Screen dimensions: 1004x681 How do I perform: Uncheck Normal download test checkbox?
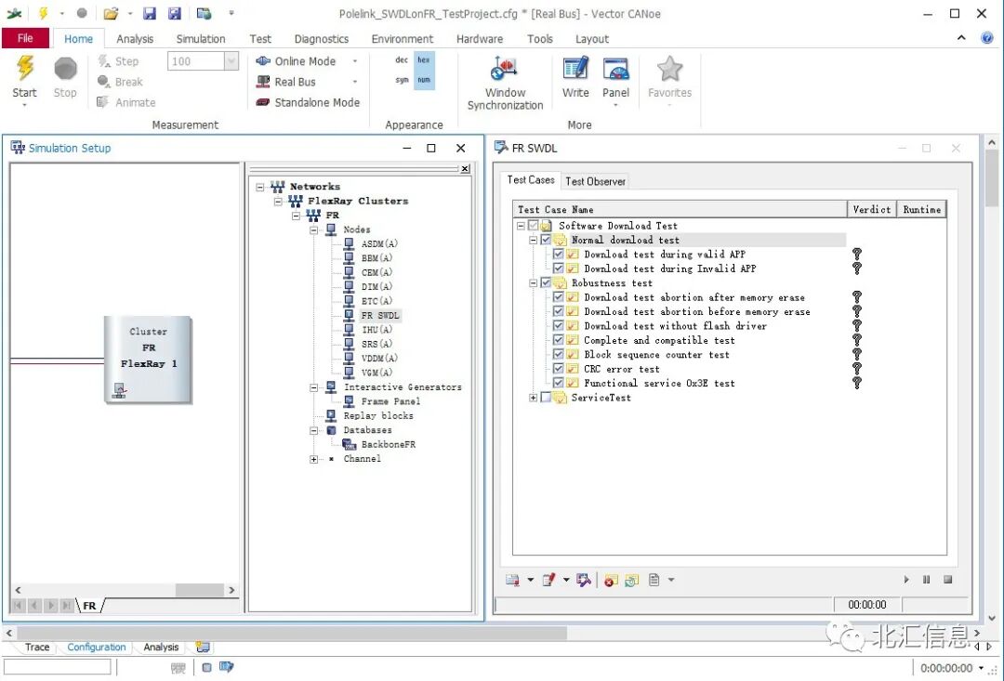click(x=546, y=240)
